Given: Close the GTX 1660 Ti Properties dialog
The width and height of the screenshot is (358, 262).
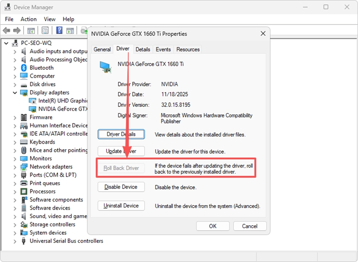Looking at the screenshot, I should pos(263,34).
